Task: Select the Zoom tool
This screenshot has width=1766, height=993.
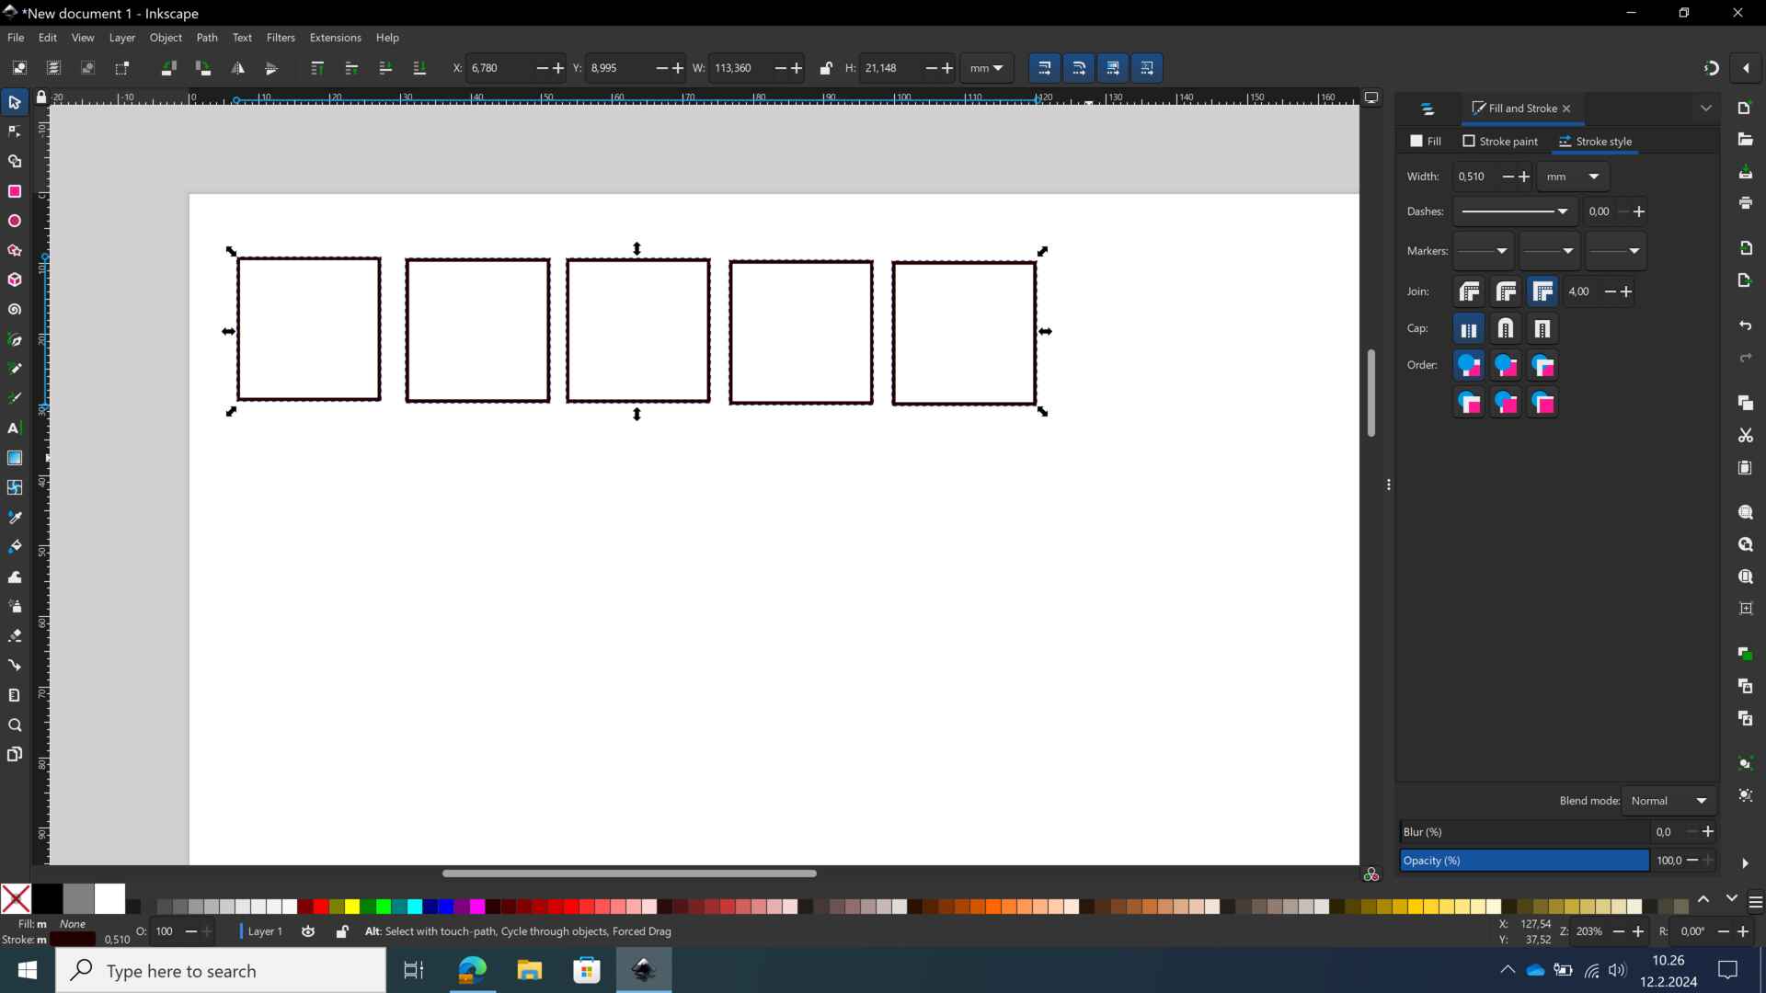Action: (15, 725)
